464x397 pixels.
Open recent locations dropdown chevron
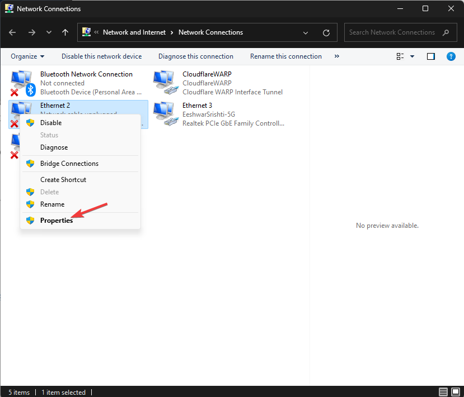(49, 32)
